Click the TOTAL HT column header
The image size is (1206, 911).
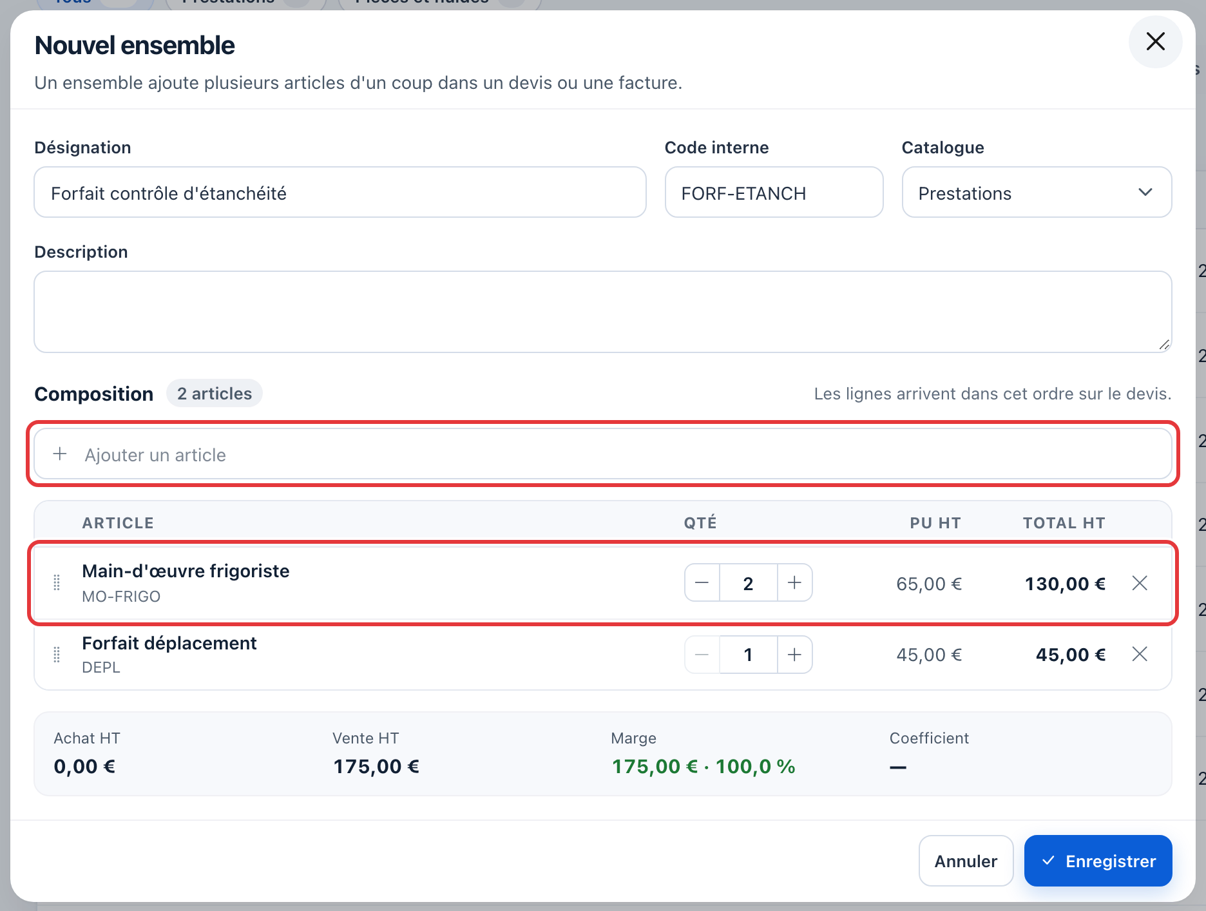click(x=1064, y=523)
